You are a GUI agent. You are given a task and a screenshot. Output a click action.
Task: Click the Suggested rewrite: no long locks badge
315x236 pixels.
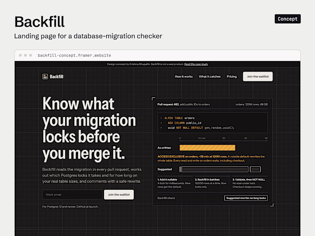click(246, 198)
